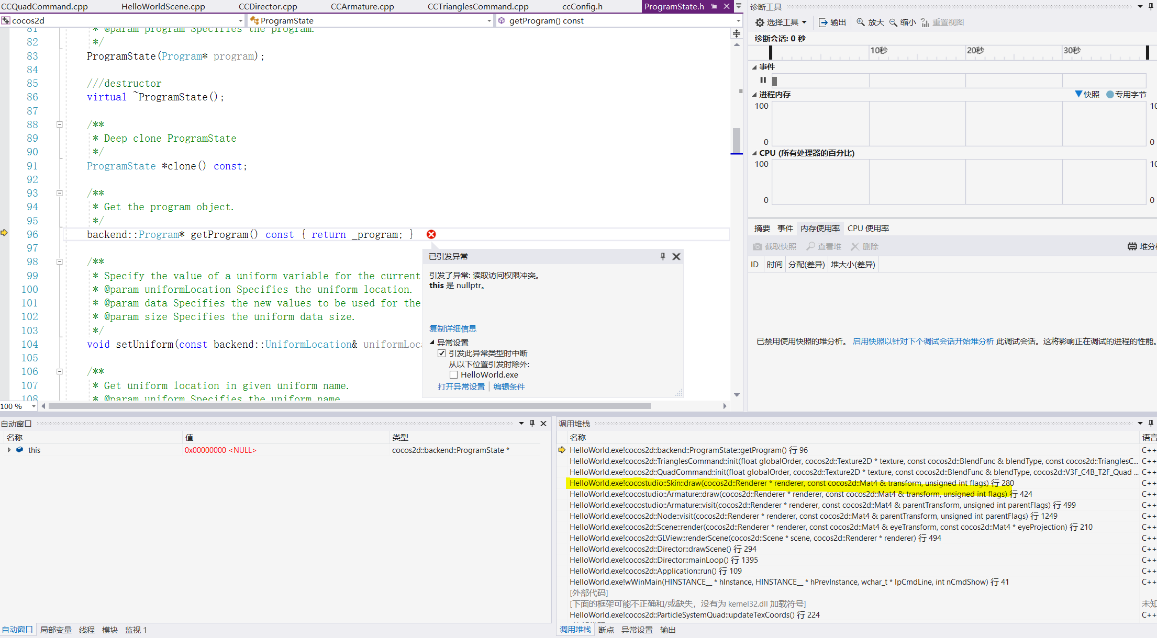Pin the exception popup window
The width and height of the screenshot is (1157, 638).
click(x=662, y=256)
